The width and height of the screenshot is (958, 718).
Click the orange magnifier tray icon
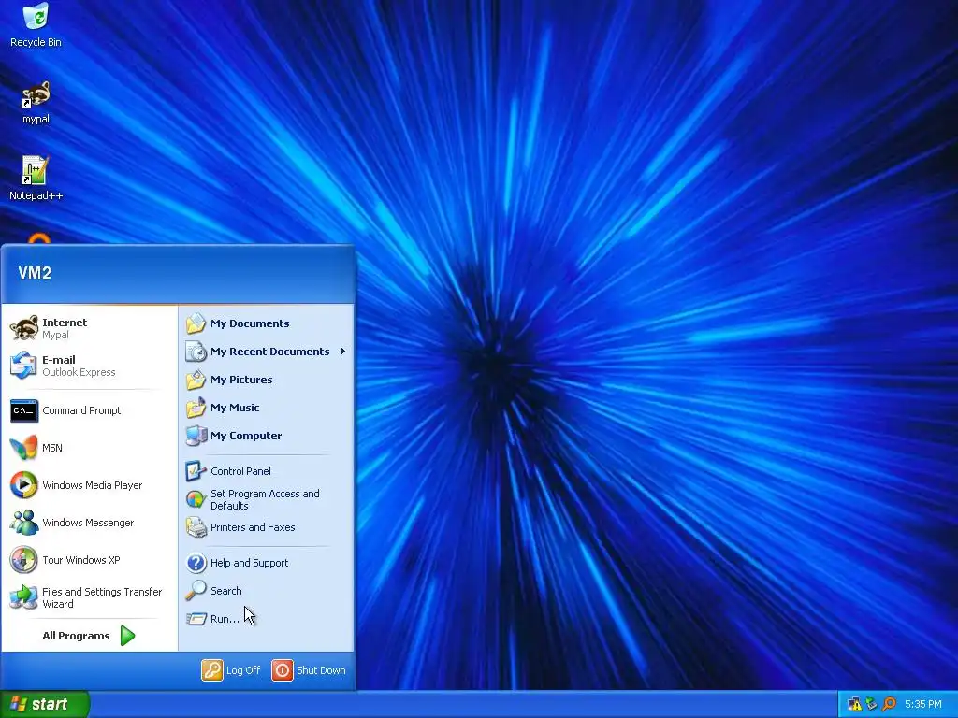(x=889, y=705)
